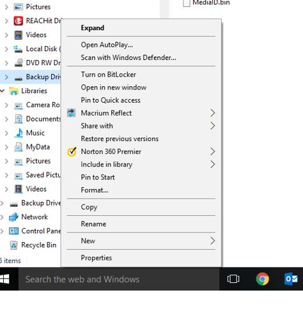Click the Libraries folder icon
The height and width of the screenshot is (311, 303).
pyautogui.click(x=13, y=91)
